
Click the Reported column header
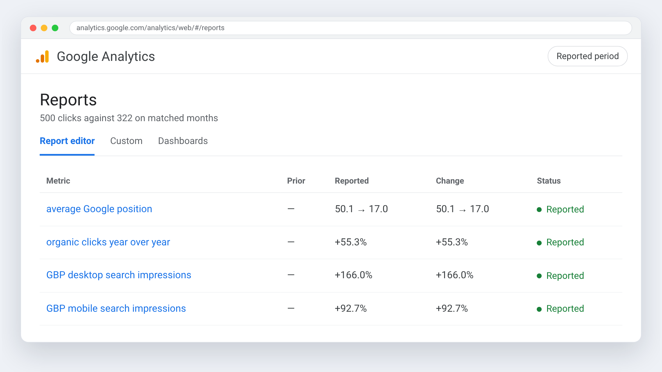[352, 181]
